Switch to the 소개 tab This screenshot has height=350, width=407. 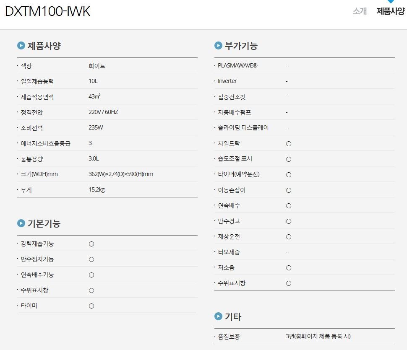tap(360, 11)
